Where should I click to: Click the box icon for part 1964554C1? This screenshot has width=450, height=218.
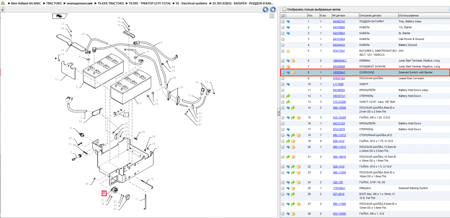coord(293,61)
